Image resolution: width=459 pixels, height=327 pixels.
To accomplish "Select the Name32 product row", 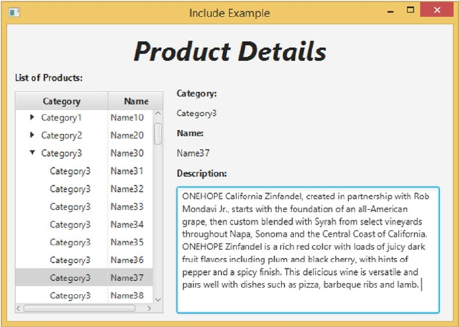I will point(84,189).
